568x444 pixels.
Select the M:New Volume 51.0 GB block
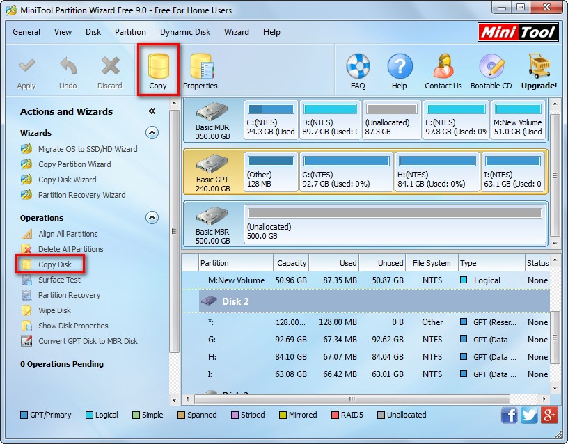(518, 120)
